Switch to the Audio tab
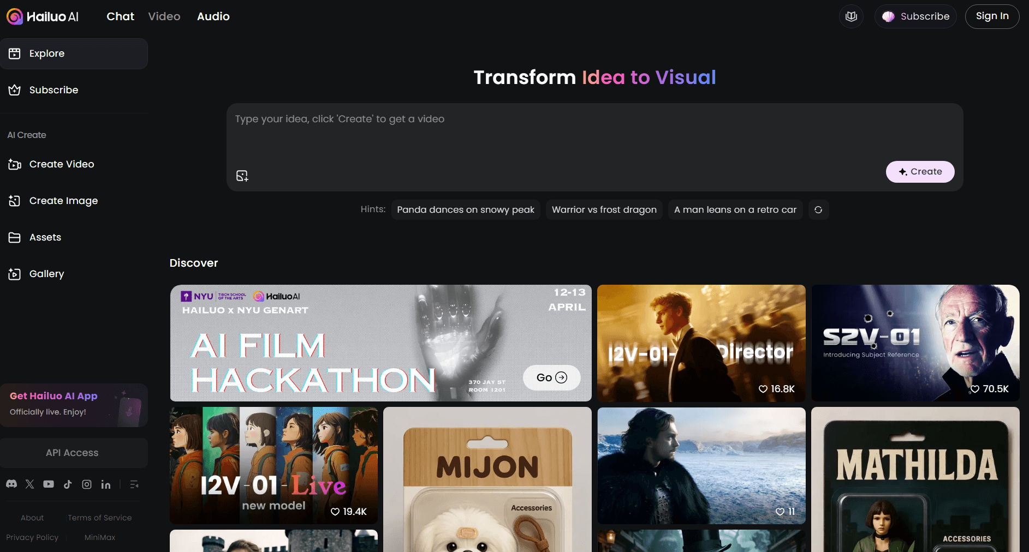This screenshot has width=1029, height=552. (213, 16)
